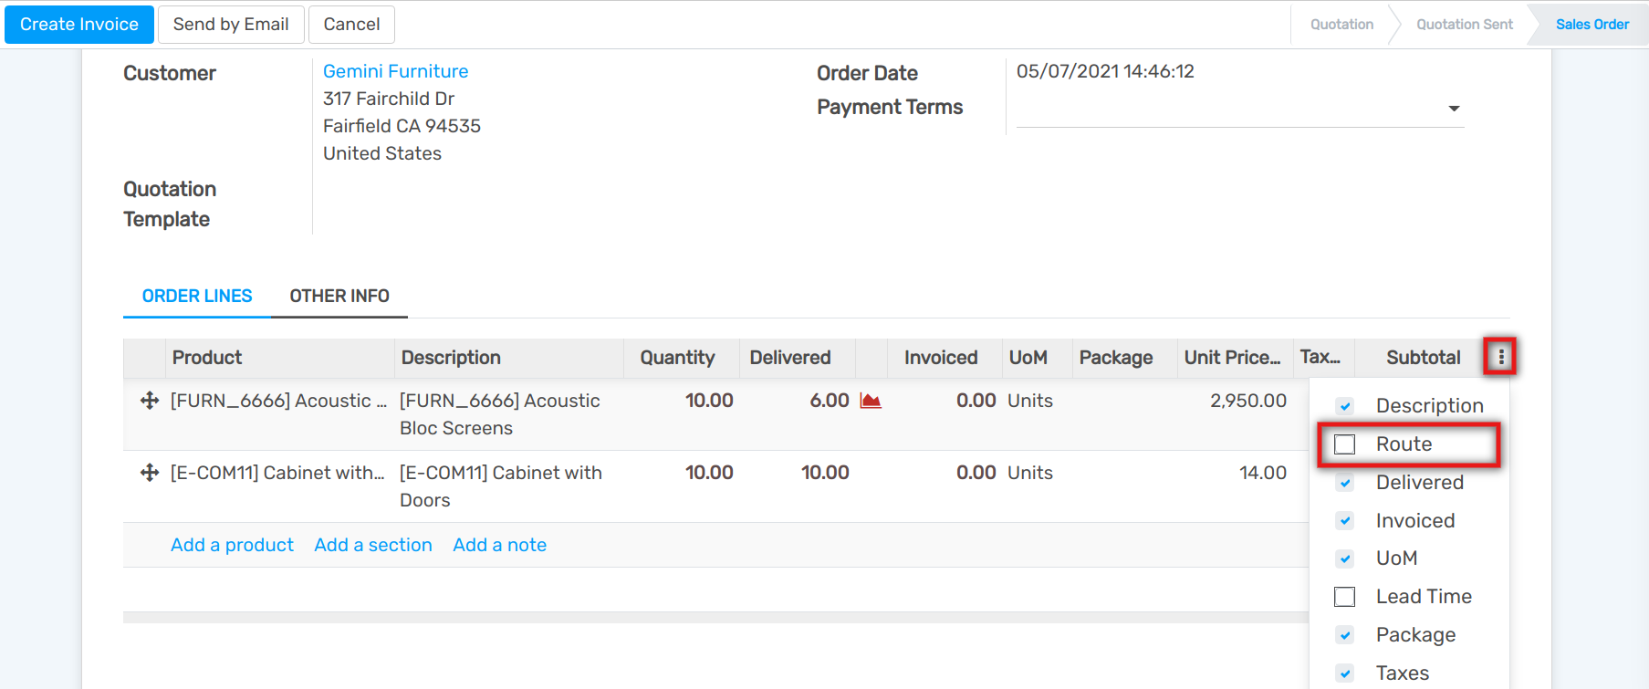Click the red forecast availability icon next to 6.00
Screen dimensions: 1649x689
(x=870, y=400)
